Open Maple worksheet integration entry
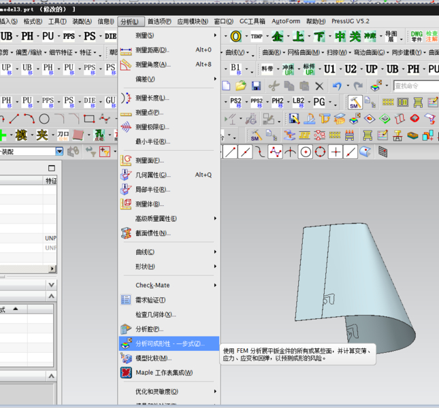This screenshot has width=439, height=408. click(169, 373)
